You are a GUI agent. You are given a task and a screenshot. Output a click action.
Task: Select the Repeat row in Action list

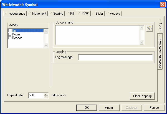pyautogui.click(x=26, y=38)
